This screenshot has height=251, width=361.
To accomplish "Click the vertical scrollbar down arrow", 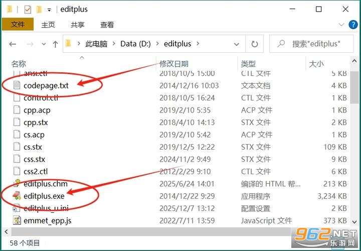I will pos(354,222).
